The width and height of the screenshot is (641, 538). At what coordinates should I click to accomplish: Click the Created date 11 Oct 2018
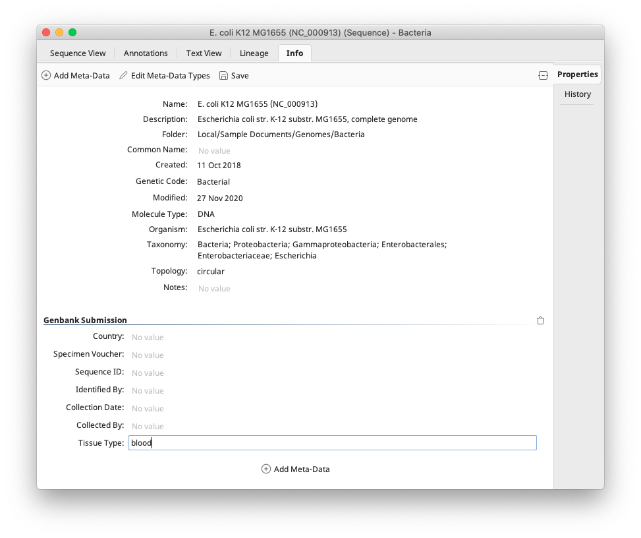pos(219,165)
